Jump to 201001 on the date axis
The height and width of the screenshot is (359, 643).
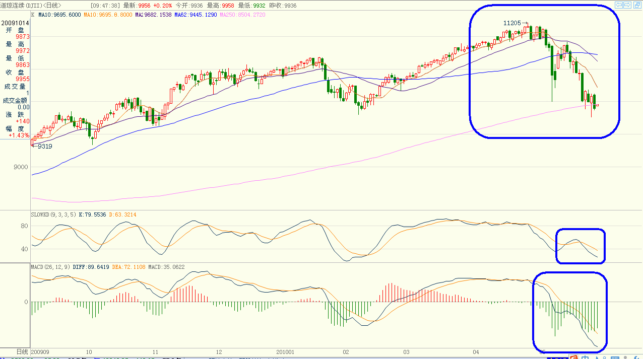coord(286,352)
